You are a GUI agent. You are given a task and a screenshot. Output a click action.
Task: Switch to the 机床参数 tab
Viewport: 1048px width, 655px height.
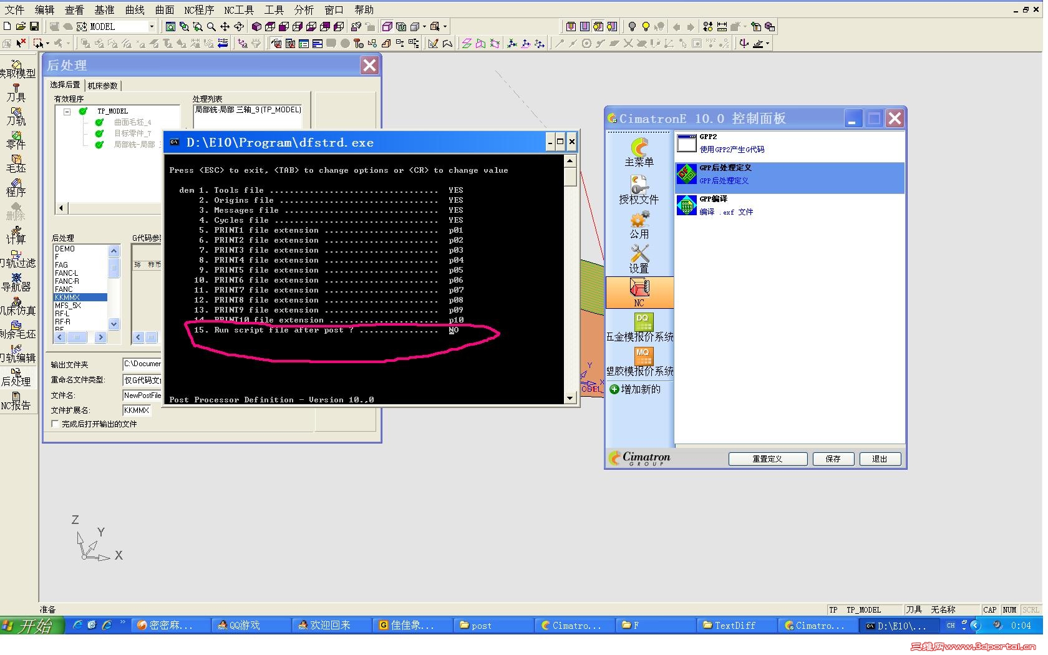(102, 85)
